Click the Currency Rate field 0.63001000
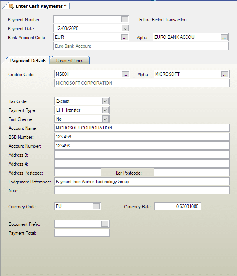 point(178,206)
